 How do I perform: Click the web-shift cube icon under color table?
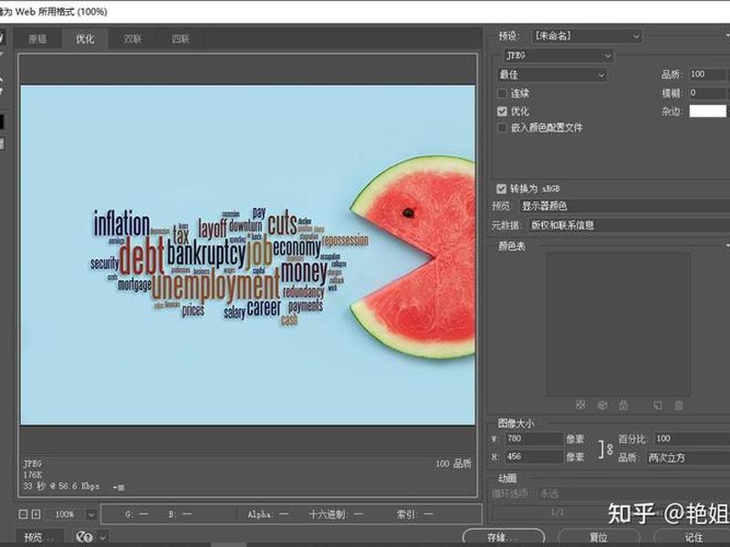[x=602, y=405]
